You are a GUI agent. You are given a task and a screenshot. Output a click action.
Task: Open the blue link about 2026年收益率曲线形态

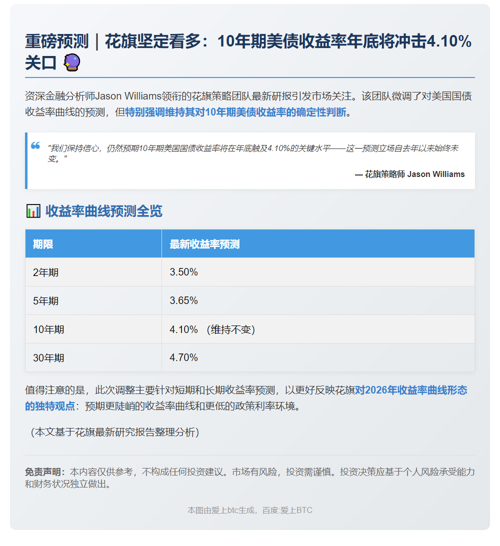411,390
